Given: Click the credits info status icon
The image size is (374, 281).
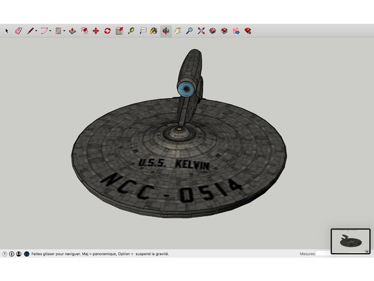Looking at the screenshot, I should [x=12, y=254].
